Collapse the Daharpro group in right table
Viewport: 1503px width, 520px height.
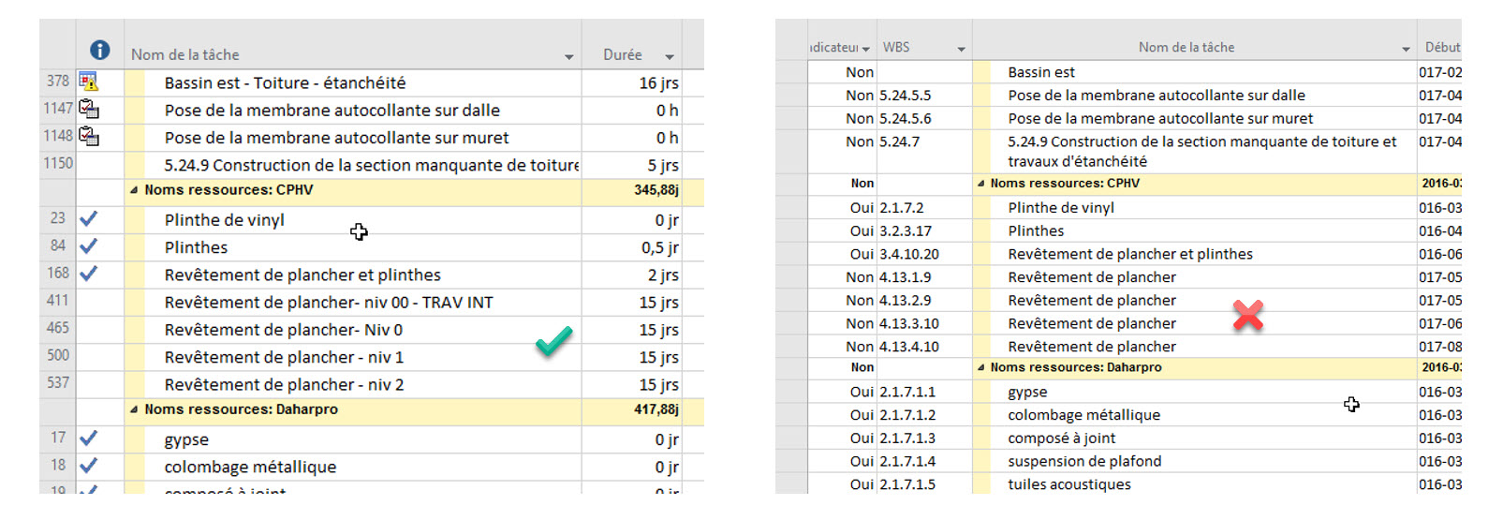click(x=980, y=368)
